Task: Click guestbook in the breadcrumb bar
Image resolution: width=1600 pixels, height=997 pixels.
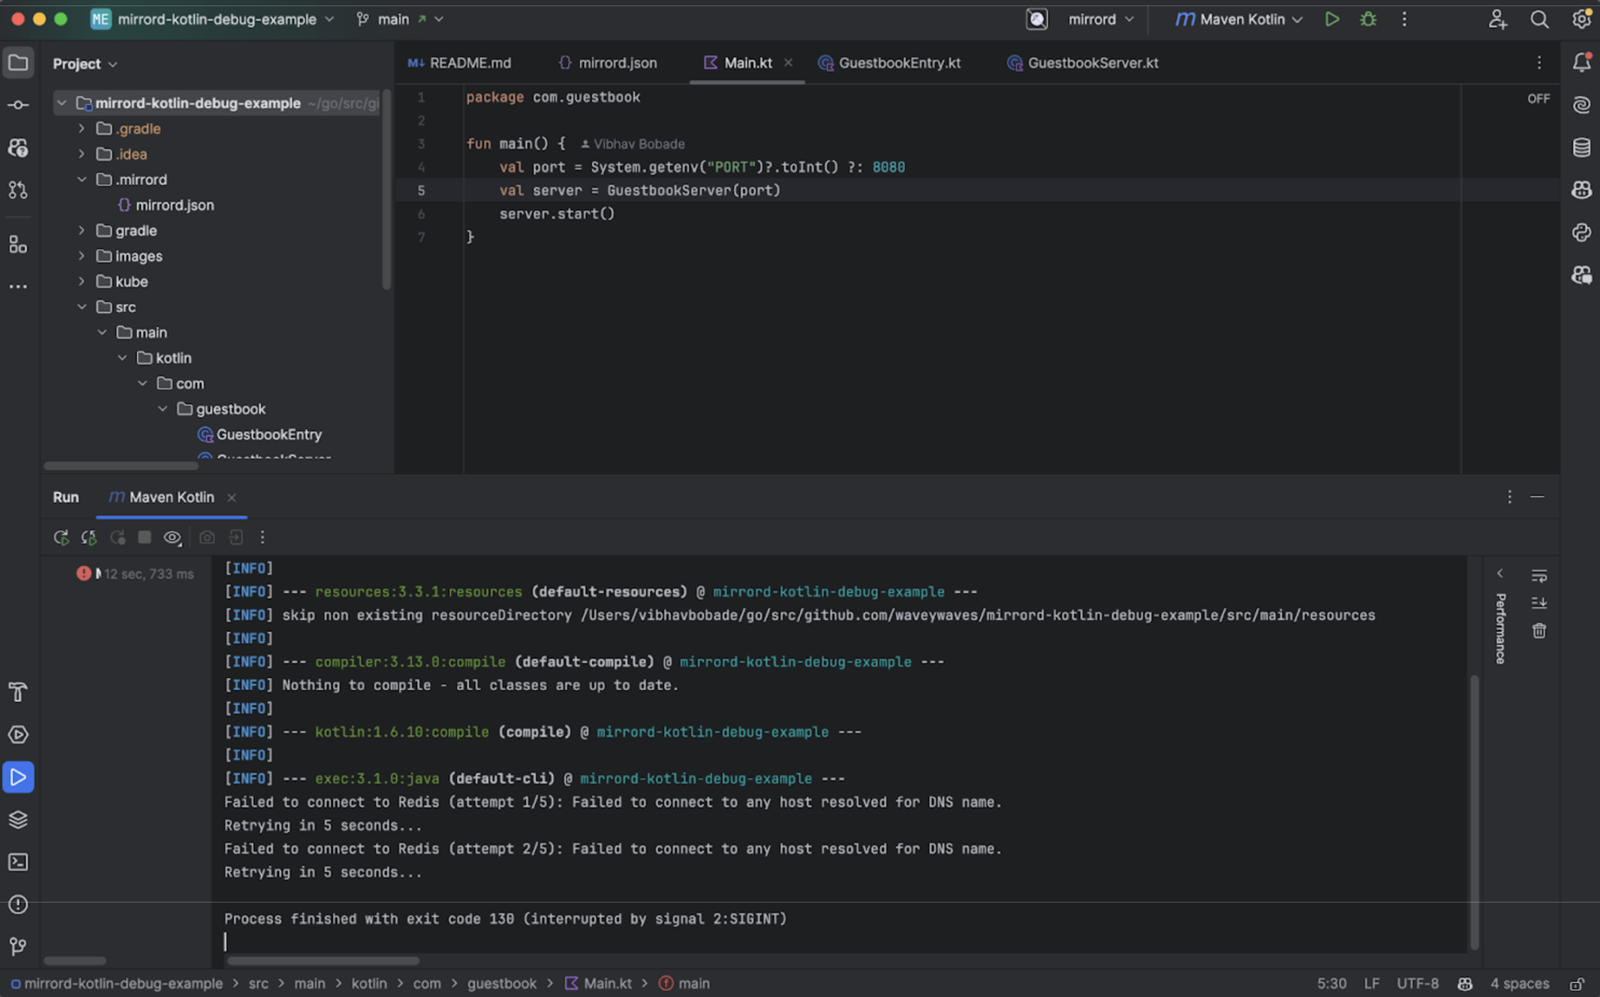Action: coord(502,983)
